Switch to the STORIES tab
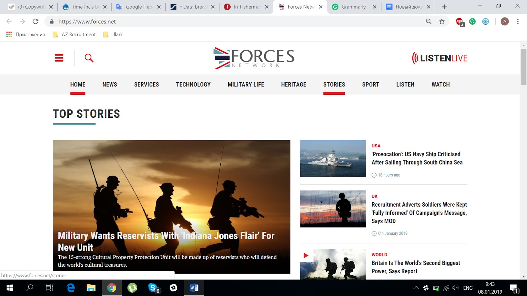Image resolution: width=527 pixels, height=296 pixels. point(334,85)
